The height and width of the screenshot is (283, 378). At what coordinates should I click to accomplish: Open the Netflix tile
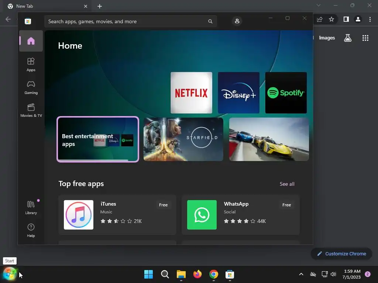click(192, 92)
